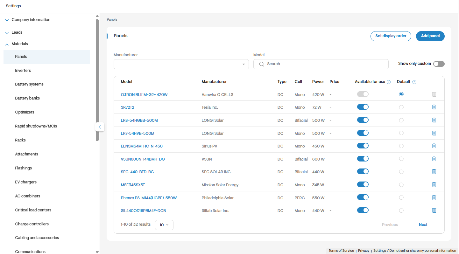459x254 pixels.
Task: Collapse the sidebar with the arrow handle
Action: pyautogui.click(x=100, y=127)
